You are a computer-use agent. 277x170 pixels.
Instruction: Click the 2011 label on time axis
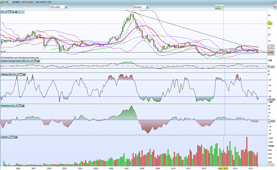pyautogui.click(x=189, y=168)
